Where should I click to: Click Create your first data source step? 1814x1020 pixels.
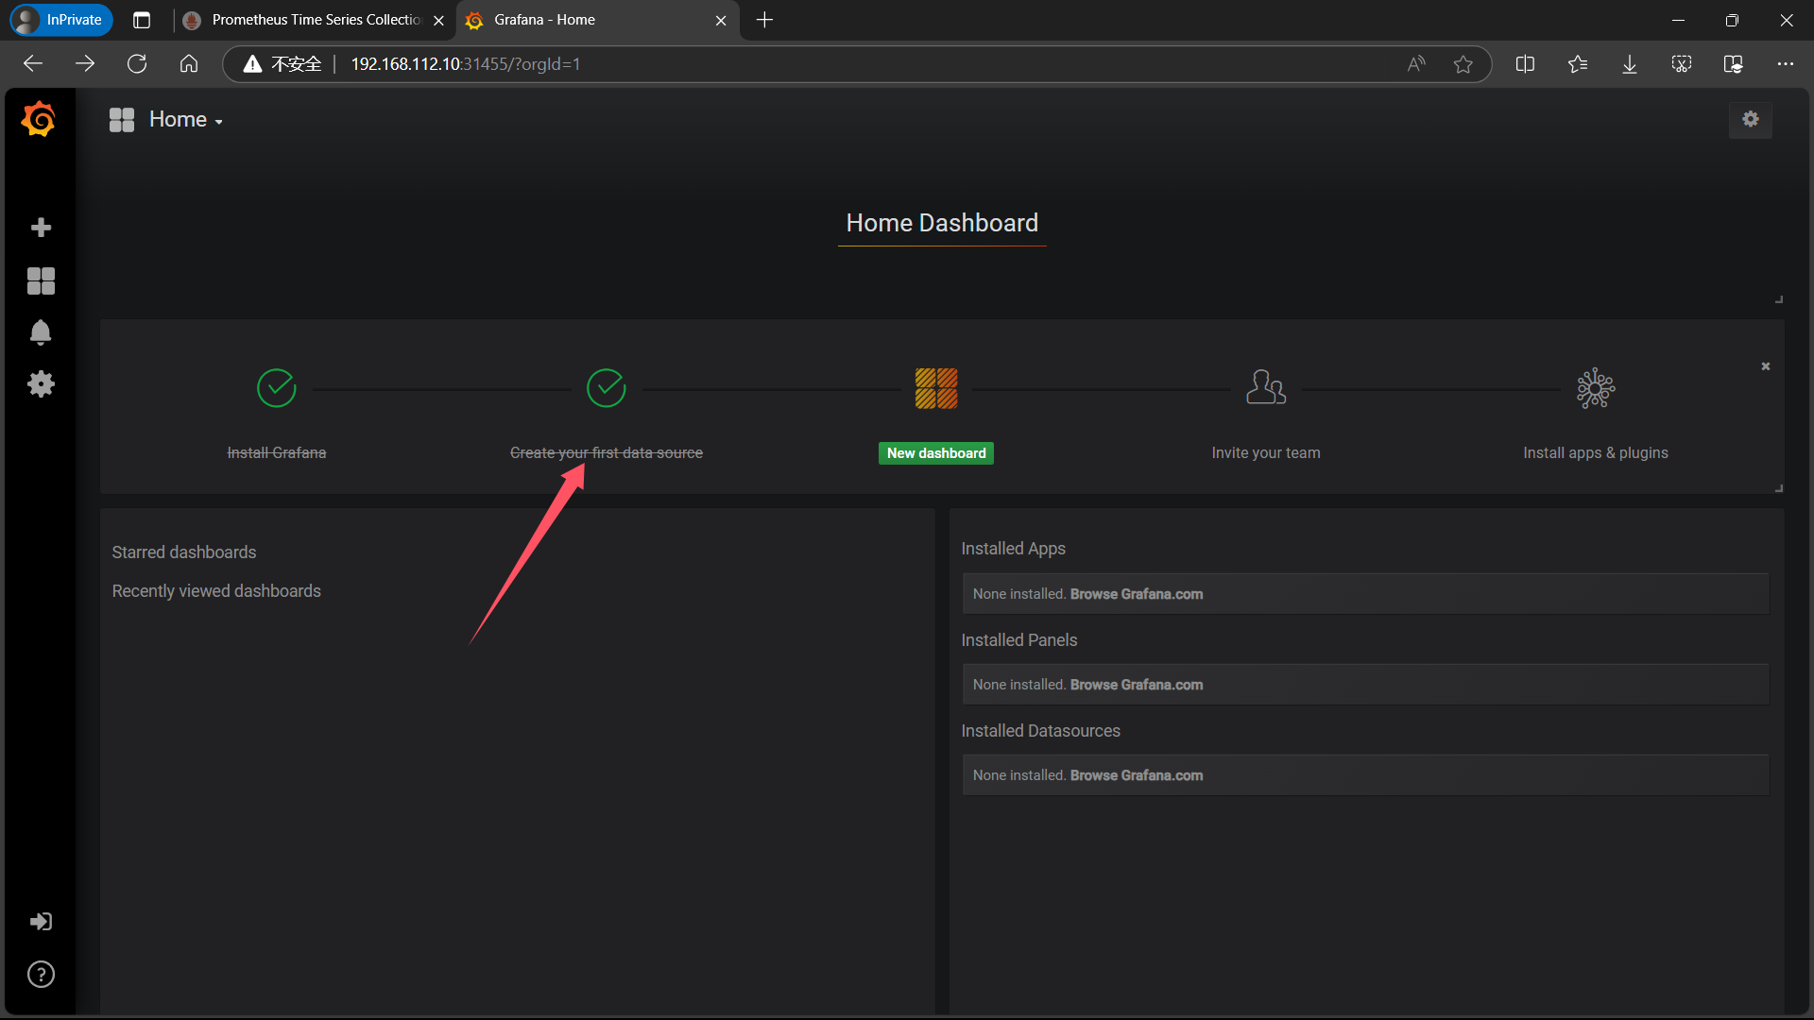(606, 453)
